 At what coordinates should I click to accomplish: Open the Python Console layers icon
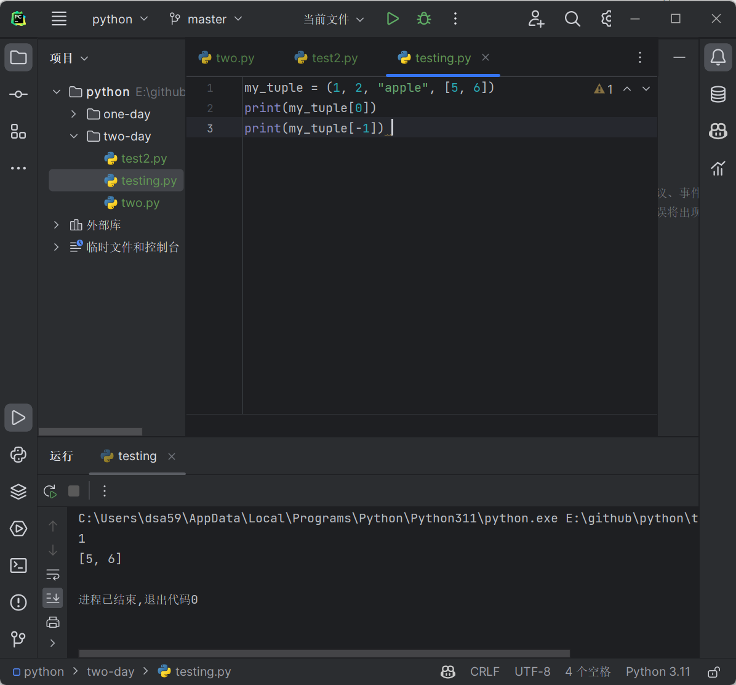pyautogui.click(x=18, y=492)
